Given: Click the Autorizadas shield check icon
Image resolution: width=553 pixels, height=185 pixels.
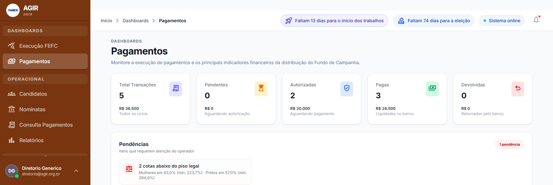Looking at the screenshot, I should [x=347, y=89].
